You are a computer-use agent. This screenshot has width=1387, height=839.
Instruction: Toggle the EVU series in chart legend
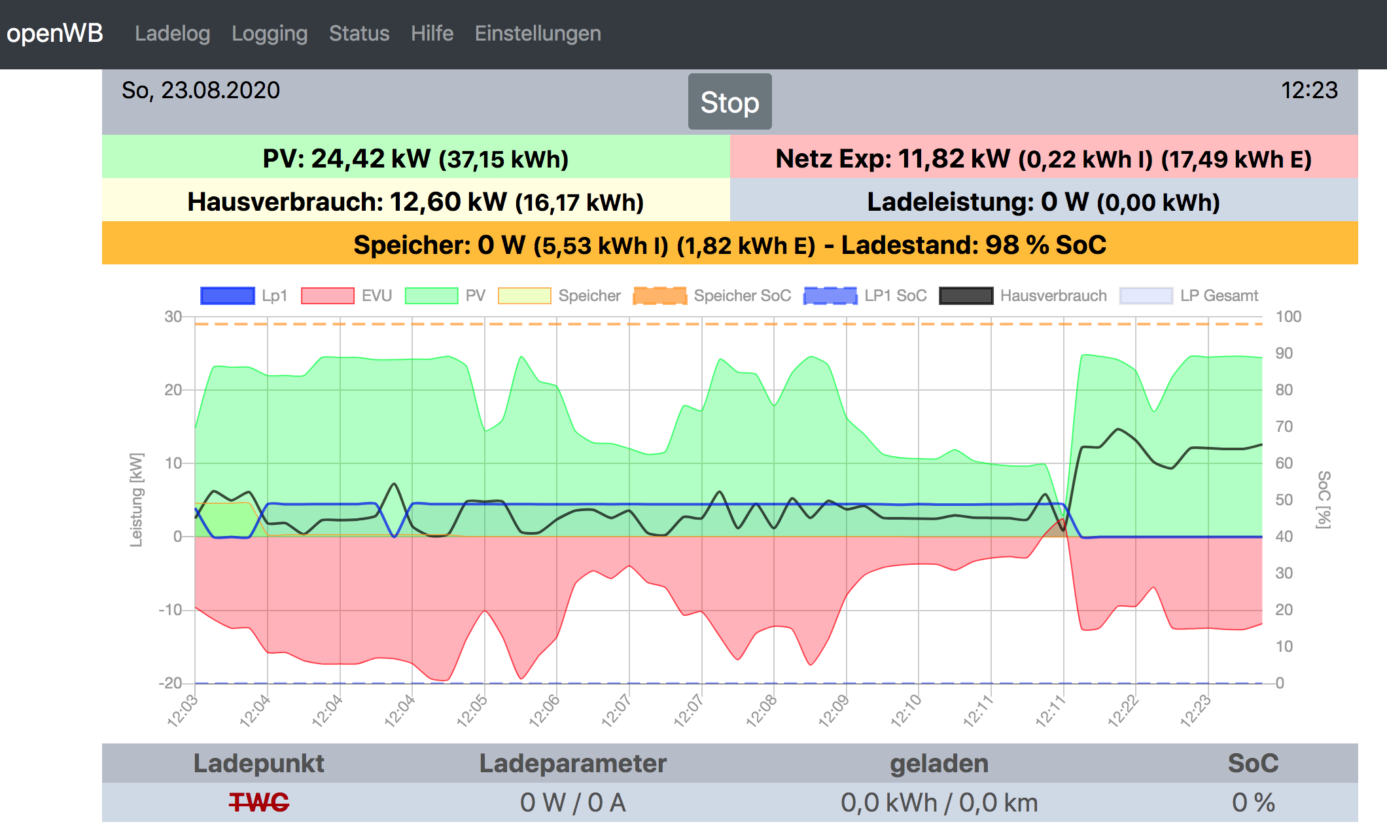[328, 296]
